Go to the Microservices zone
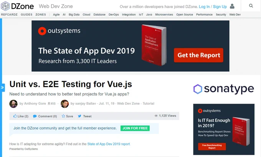Screen dimensions: 261x157 click(x=164, y=15)
